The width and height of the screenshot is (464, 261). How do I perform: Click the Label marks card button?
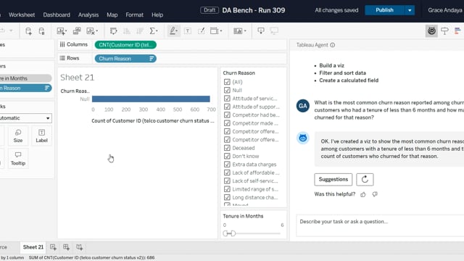41,136
